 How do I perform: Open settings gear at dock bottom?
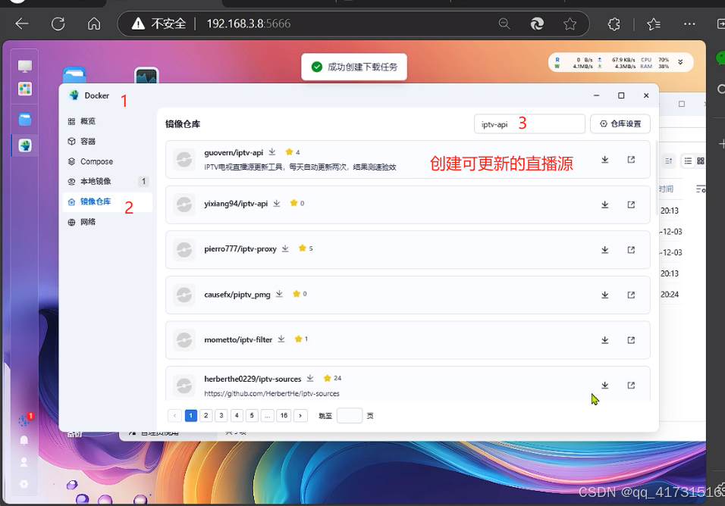click(x=24, y=484)
